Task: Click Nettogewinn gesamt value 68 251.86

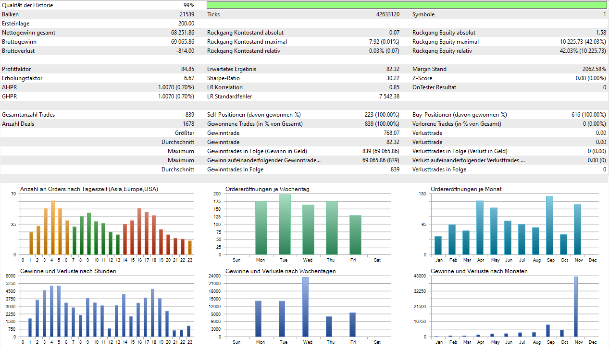Action: (x=183, y=33)
